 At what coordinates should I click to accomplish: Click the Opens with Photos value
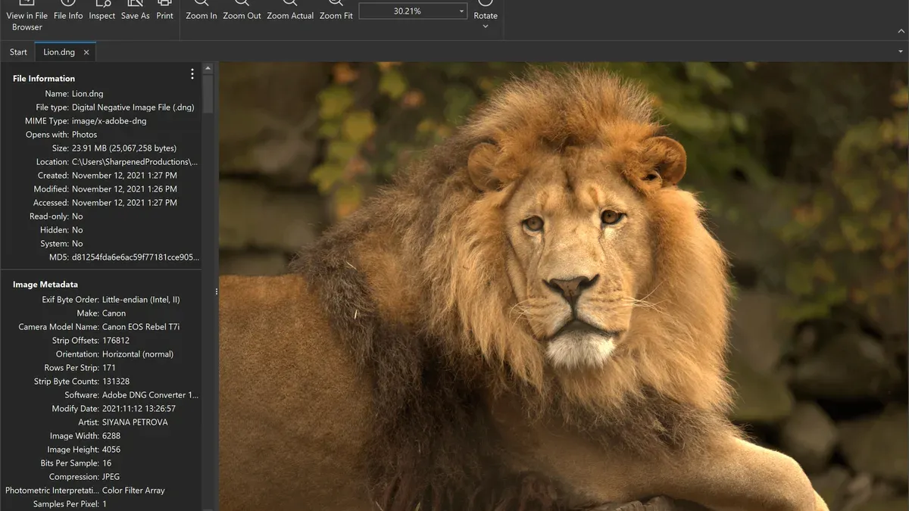pyautogui.click(x=85, y=135)
